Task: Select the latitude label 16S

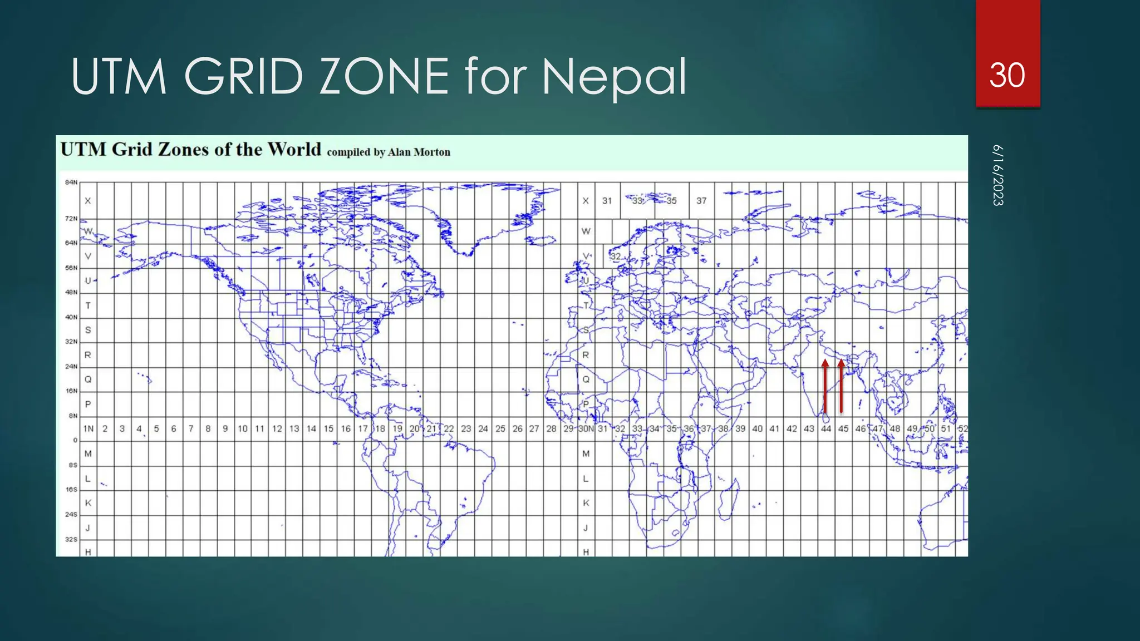Action: 71,490
